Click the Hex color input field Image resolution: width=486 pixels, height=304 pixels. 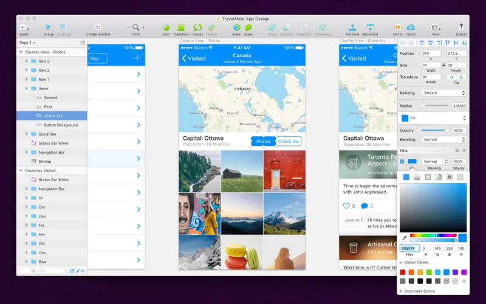click(408, 248)
